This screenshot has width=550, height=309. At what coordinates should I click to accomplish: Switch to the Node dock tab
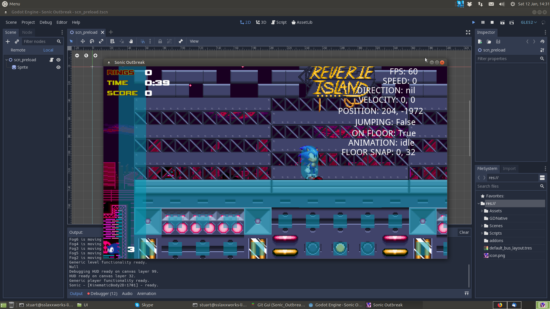[27, 32]
